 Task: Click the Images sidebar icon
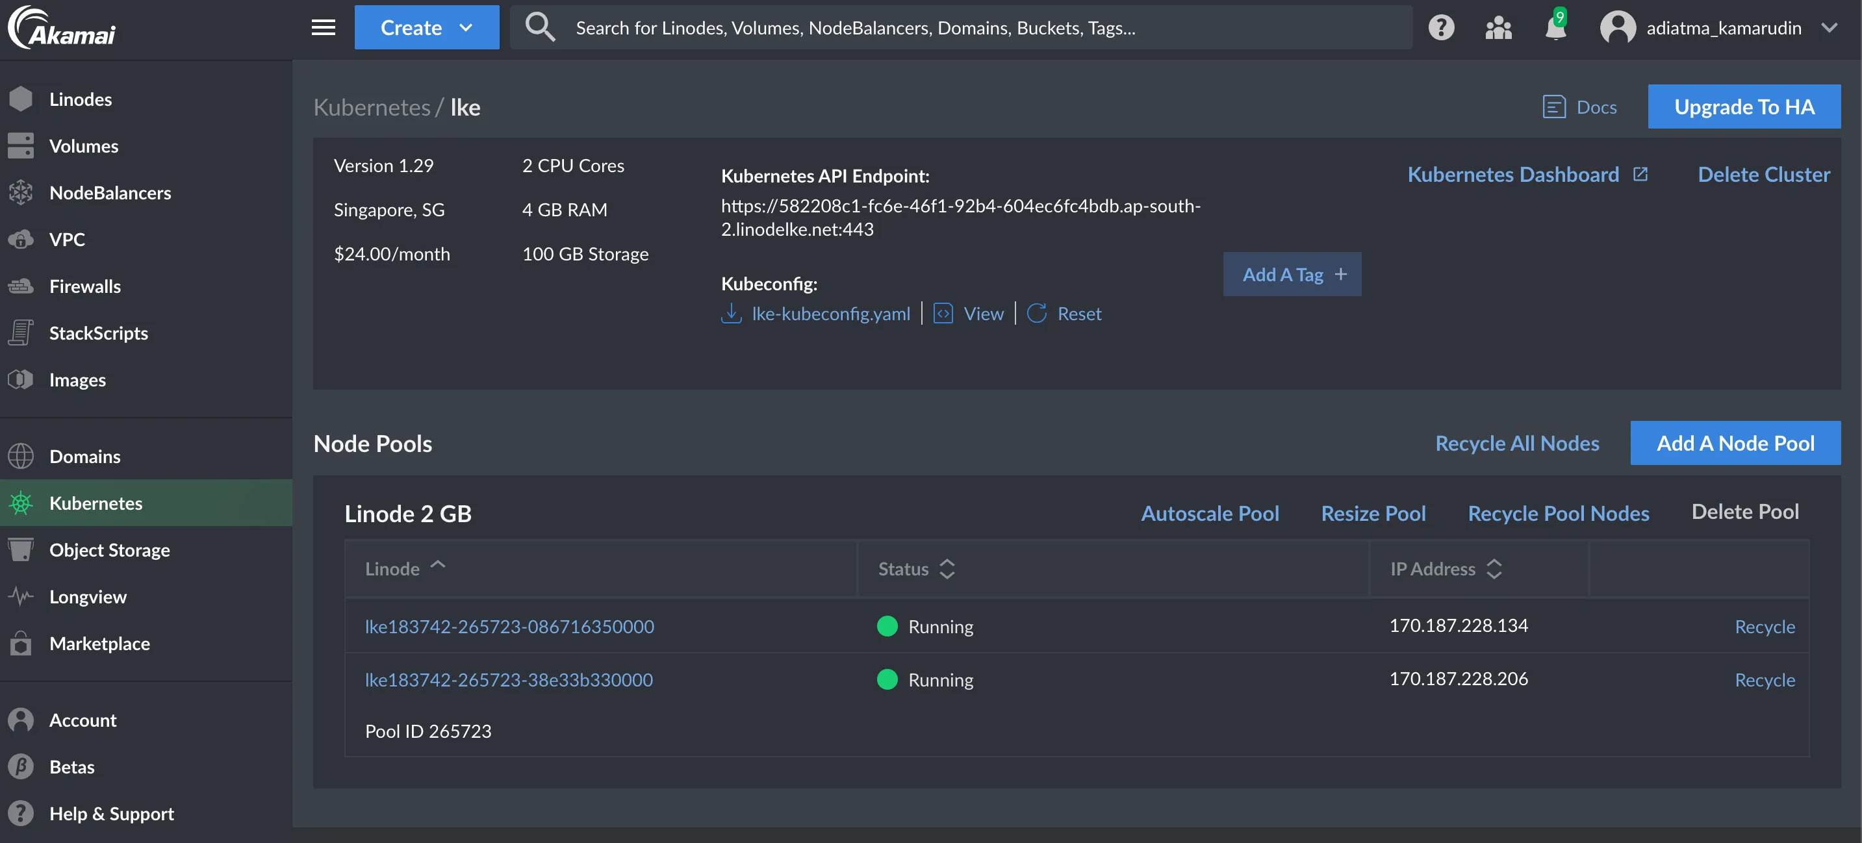[21, 379]
